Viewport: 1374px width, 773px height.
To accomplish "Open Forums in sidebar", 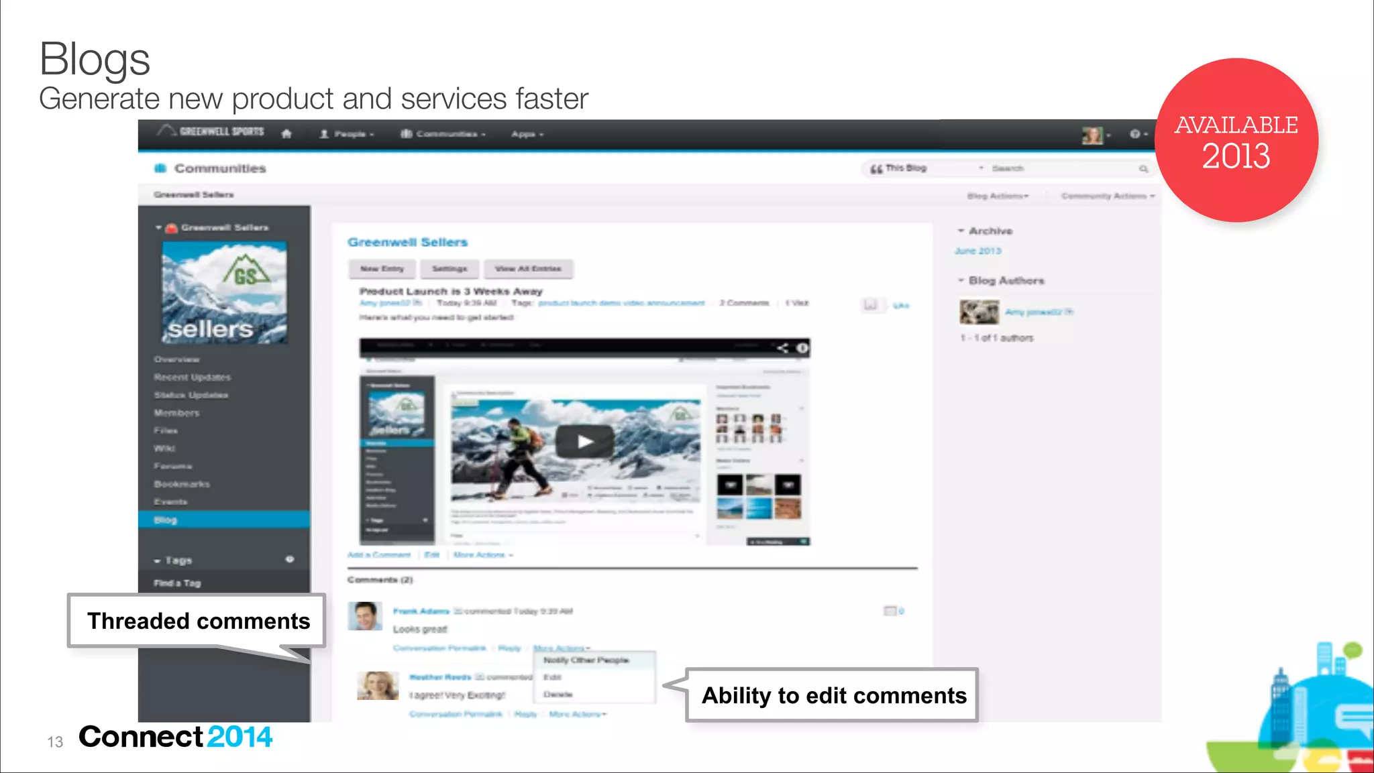I will click(172, 466).
